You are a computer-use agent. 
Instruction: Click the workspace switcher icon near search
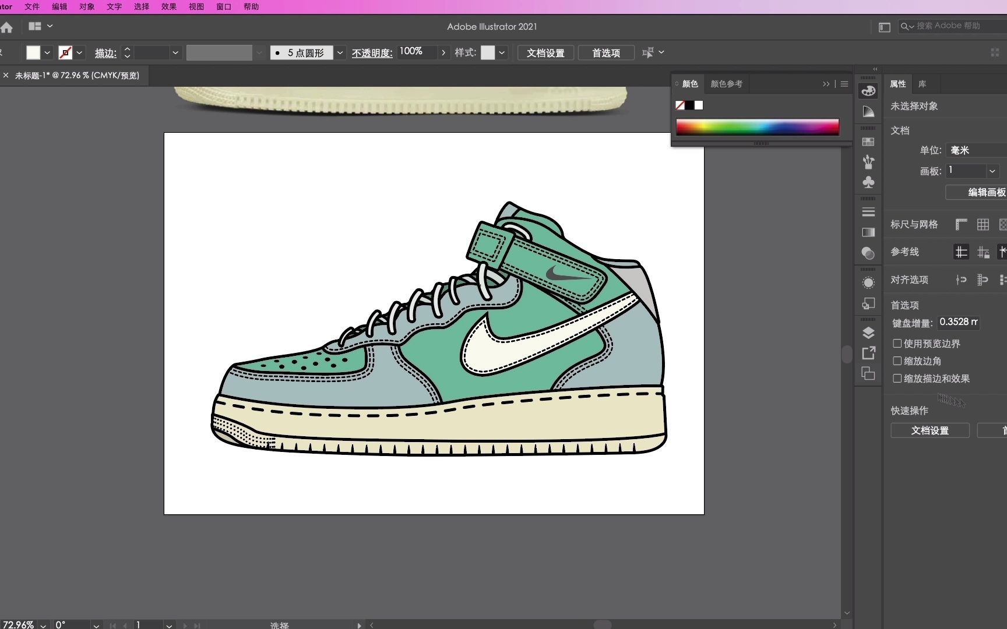point(884,27)
